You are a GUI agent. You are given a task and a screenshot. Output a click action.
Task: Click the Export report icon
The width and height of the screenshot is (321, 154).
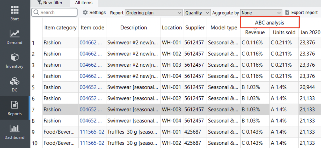(287, 12)
